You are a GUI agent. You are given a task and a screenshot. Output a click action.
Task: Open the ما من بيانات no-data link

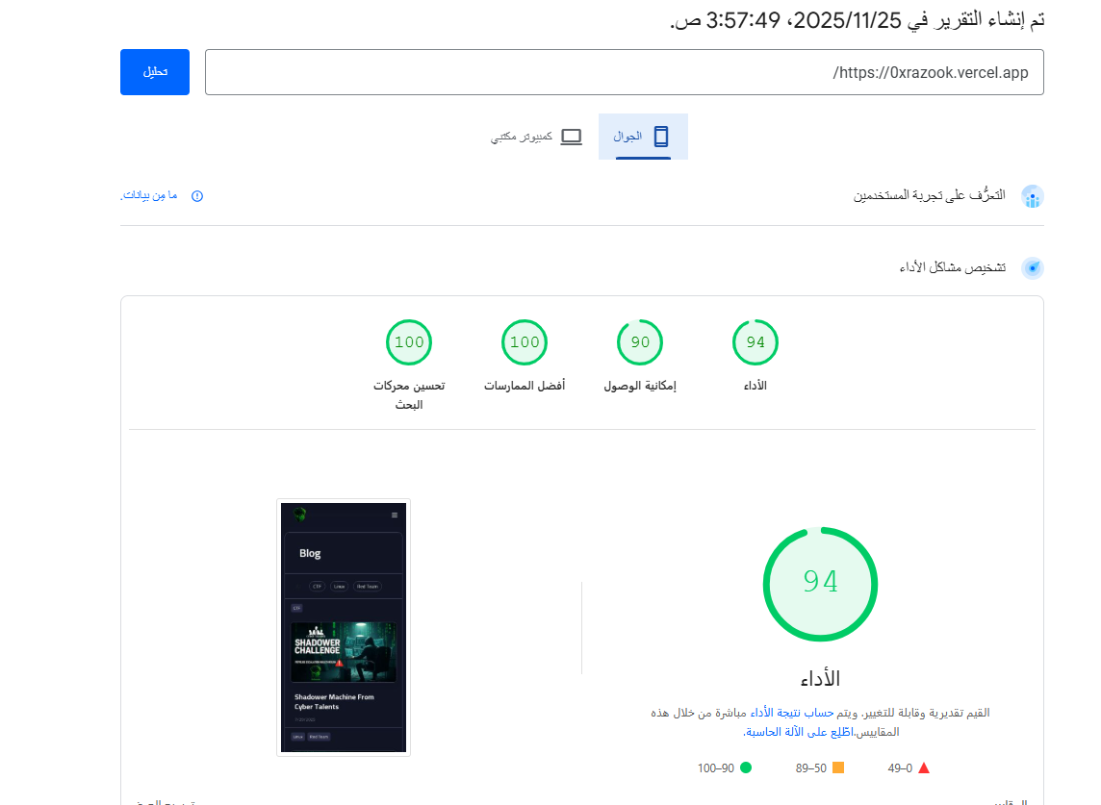[x=149, y=196]
